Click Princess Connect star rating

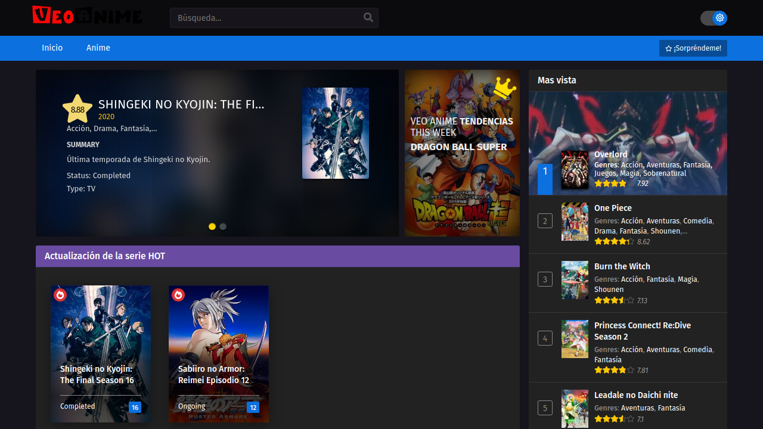614,370
